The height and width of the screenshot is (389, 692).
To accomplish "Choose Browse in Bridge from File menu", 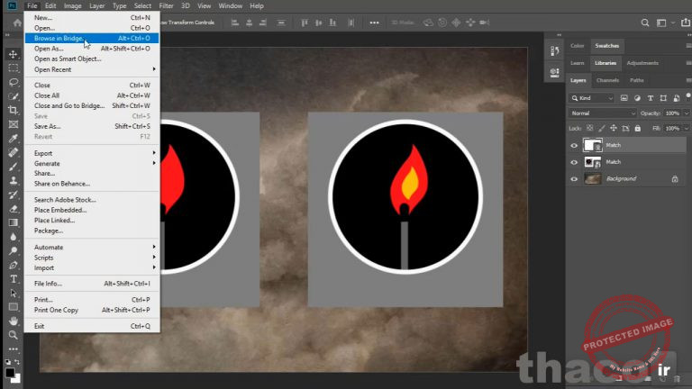I will point(59,39).
